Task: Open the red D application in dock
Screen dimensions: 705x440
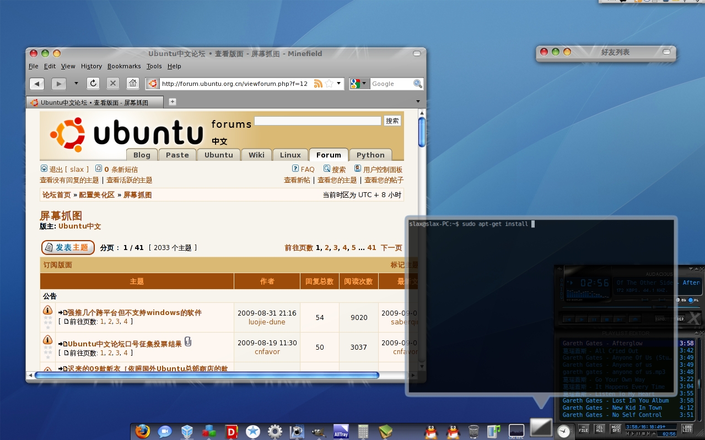Action: [x=232, y=431]
